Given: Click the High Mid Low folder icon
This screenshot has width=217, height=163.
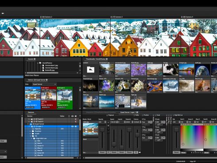Looking at the screenshot, I should click(x=34, y=139).
